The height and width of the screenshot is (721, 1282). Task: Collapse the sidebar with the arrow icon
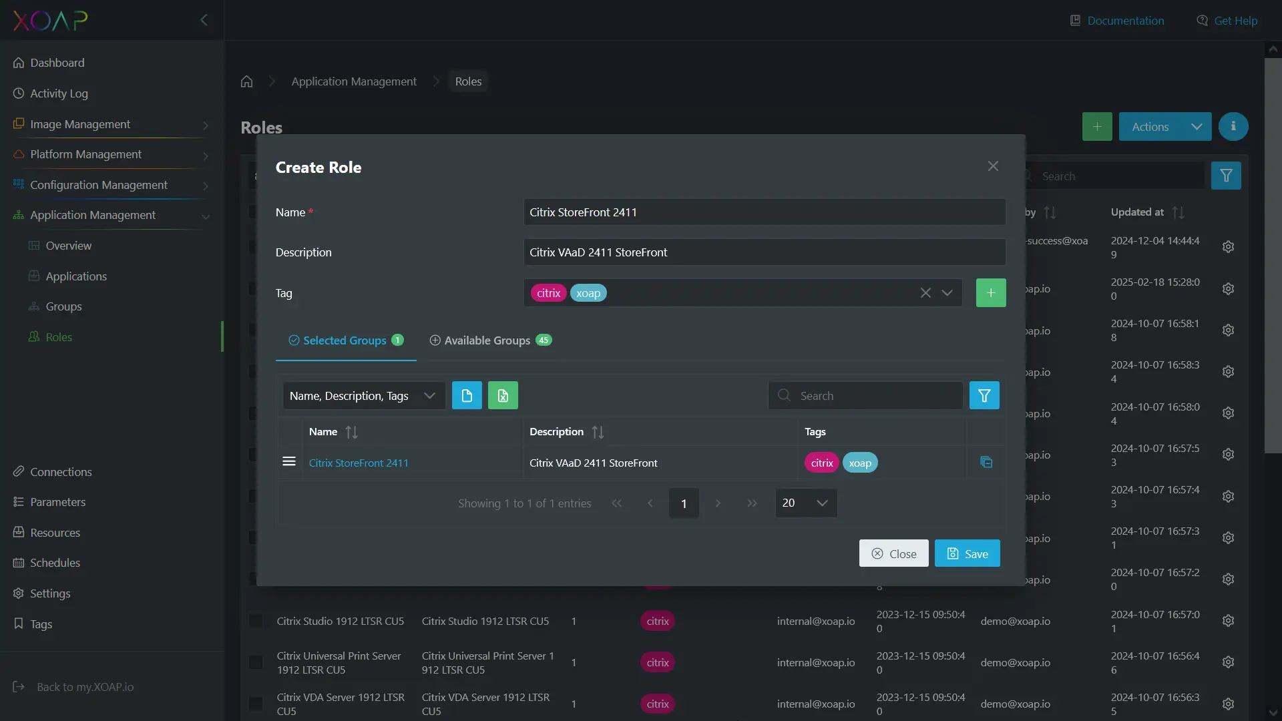pyautogui.click(x=204, y=20)
